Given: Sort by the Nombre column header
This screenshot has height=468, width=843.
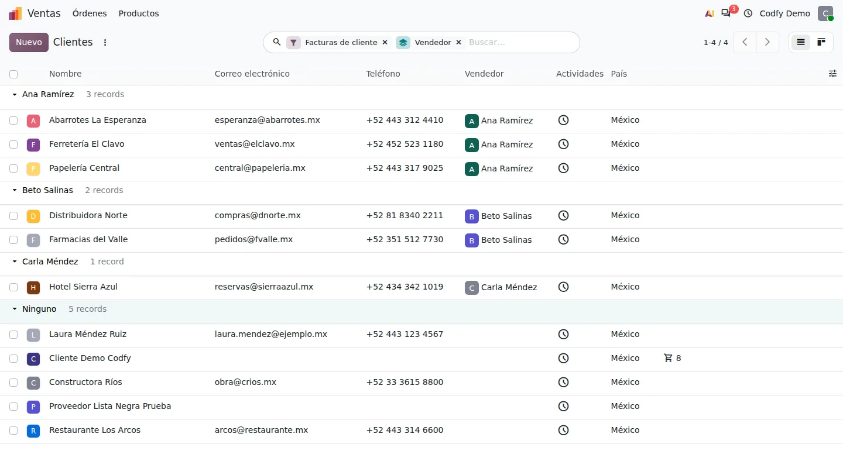Looking at the screenshot, I should pyautogui.click(x=66, y=74).
